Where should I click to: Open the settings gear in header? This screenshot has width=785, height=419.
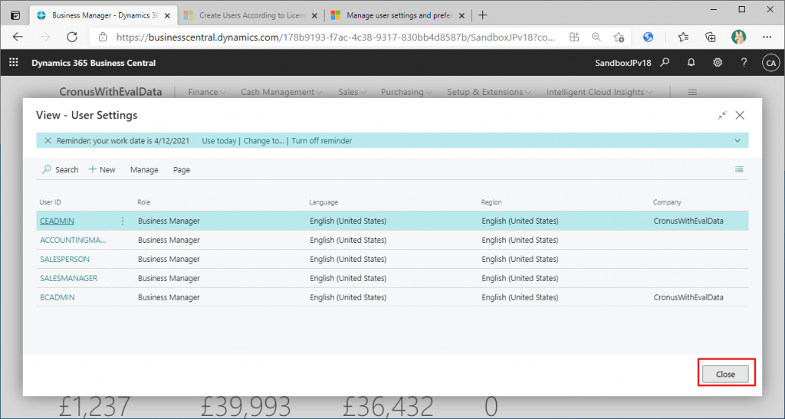(718, 63)
